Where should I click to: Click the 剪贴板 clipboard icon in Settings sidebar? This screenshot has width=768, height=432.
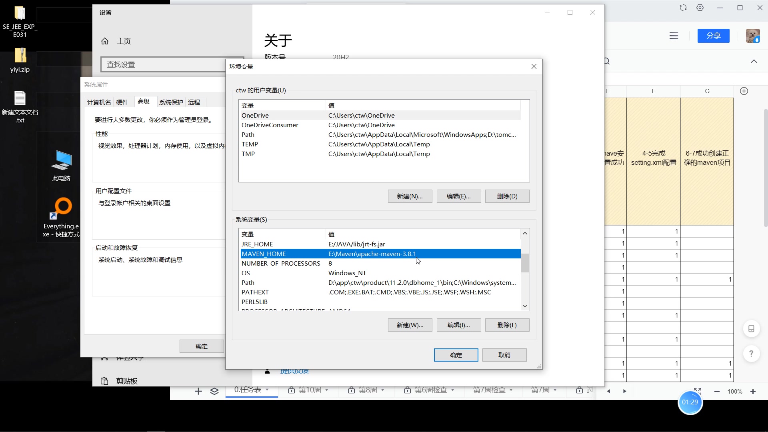point(104,381)
